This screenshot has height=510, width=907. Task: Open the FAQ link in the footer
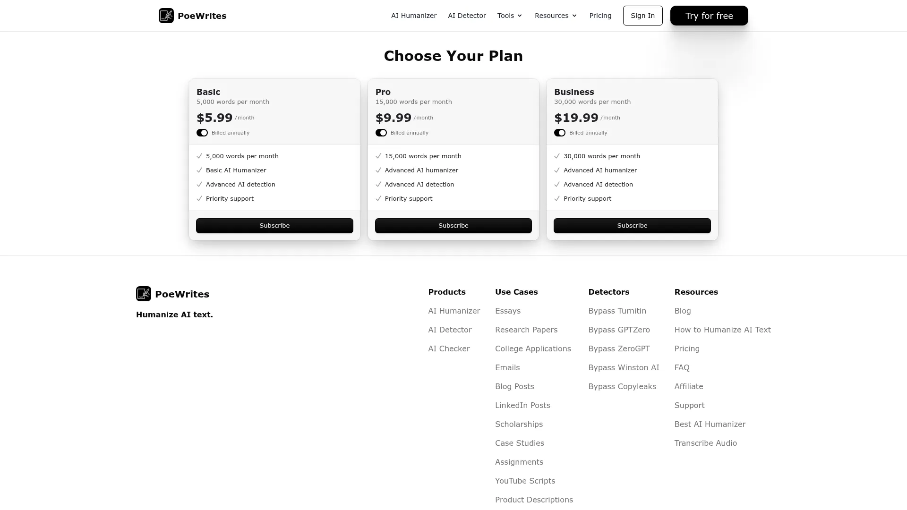(682, 367)
